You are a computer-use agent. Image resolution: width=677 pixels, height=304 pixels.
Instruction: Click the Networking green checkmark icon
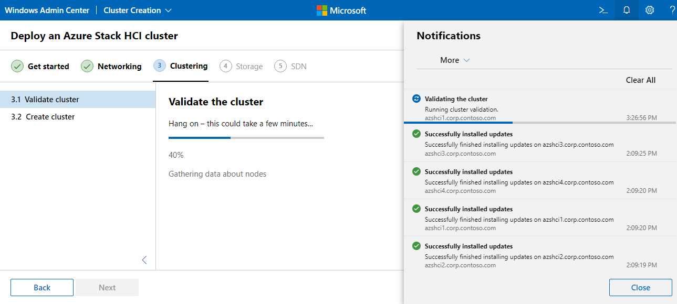point(87,66)
